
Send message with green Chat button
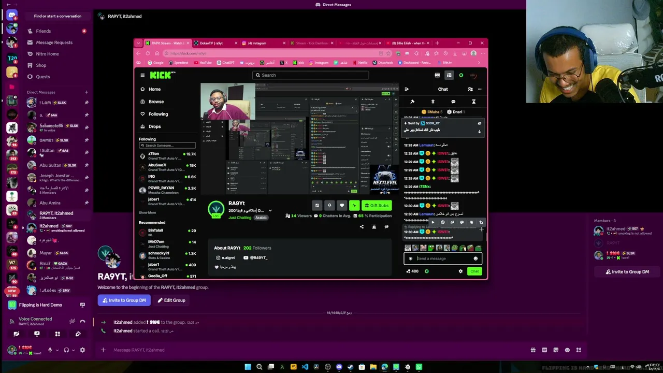(x=474, y=271)
